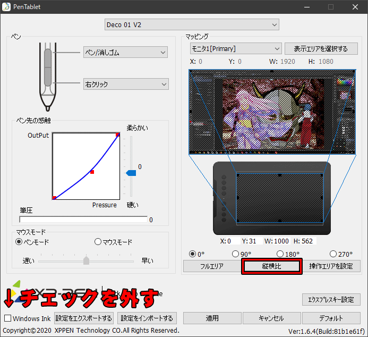This screenshot has width=368, height=337.
Task: Reset with the デフォルト button
Action: (331, 318)
